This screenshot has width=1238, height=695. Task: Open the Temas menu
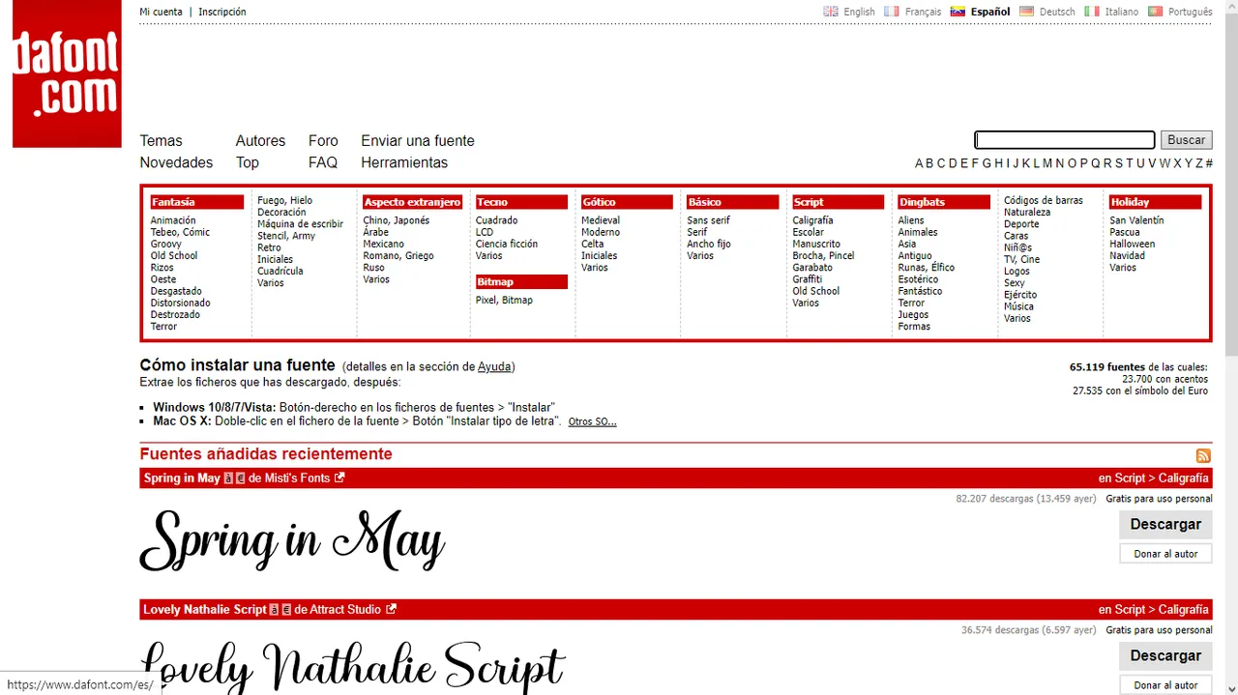161,141
